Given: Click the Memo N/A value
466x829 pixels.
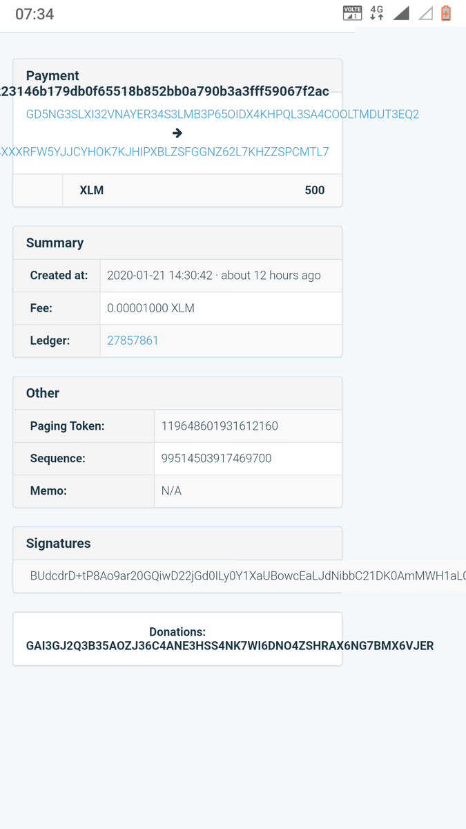Looking at the screenshot, I should coord(171,490).
